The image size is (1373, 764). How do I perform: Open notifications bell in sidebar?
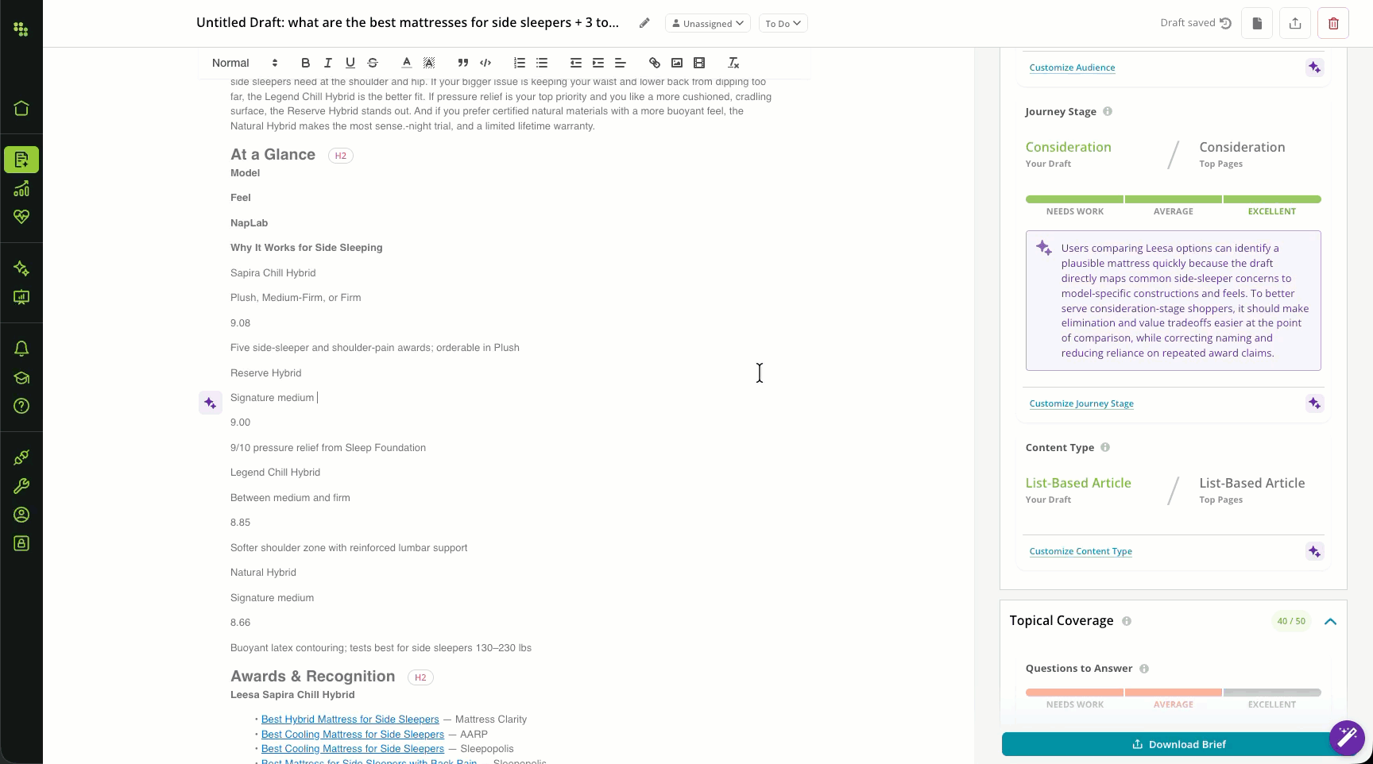click(21, 349)
